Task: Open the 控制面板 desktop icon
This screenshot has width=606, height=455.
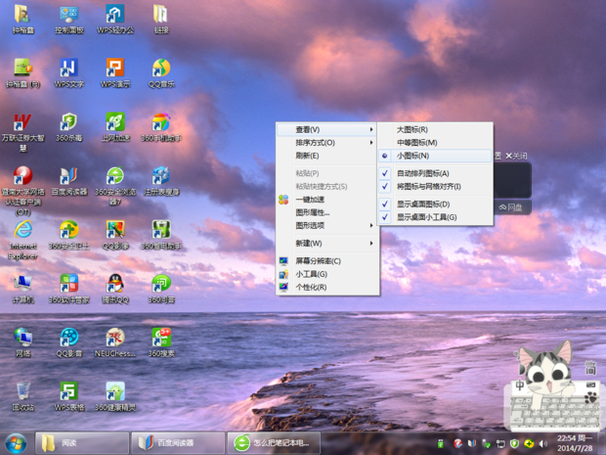Action: click(x=68, y=16)
